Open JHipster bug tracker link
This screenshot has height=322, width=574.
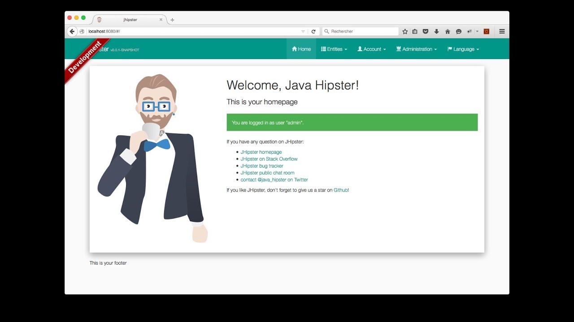(262, 166)
